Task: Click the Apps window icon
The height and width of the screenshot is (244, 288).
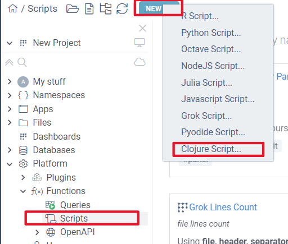Action: pyautogui.click(x=23, y=109)
